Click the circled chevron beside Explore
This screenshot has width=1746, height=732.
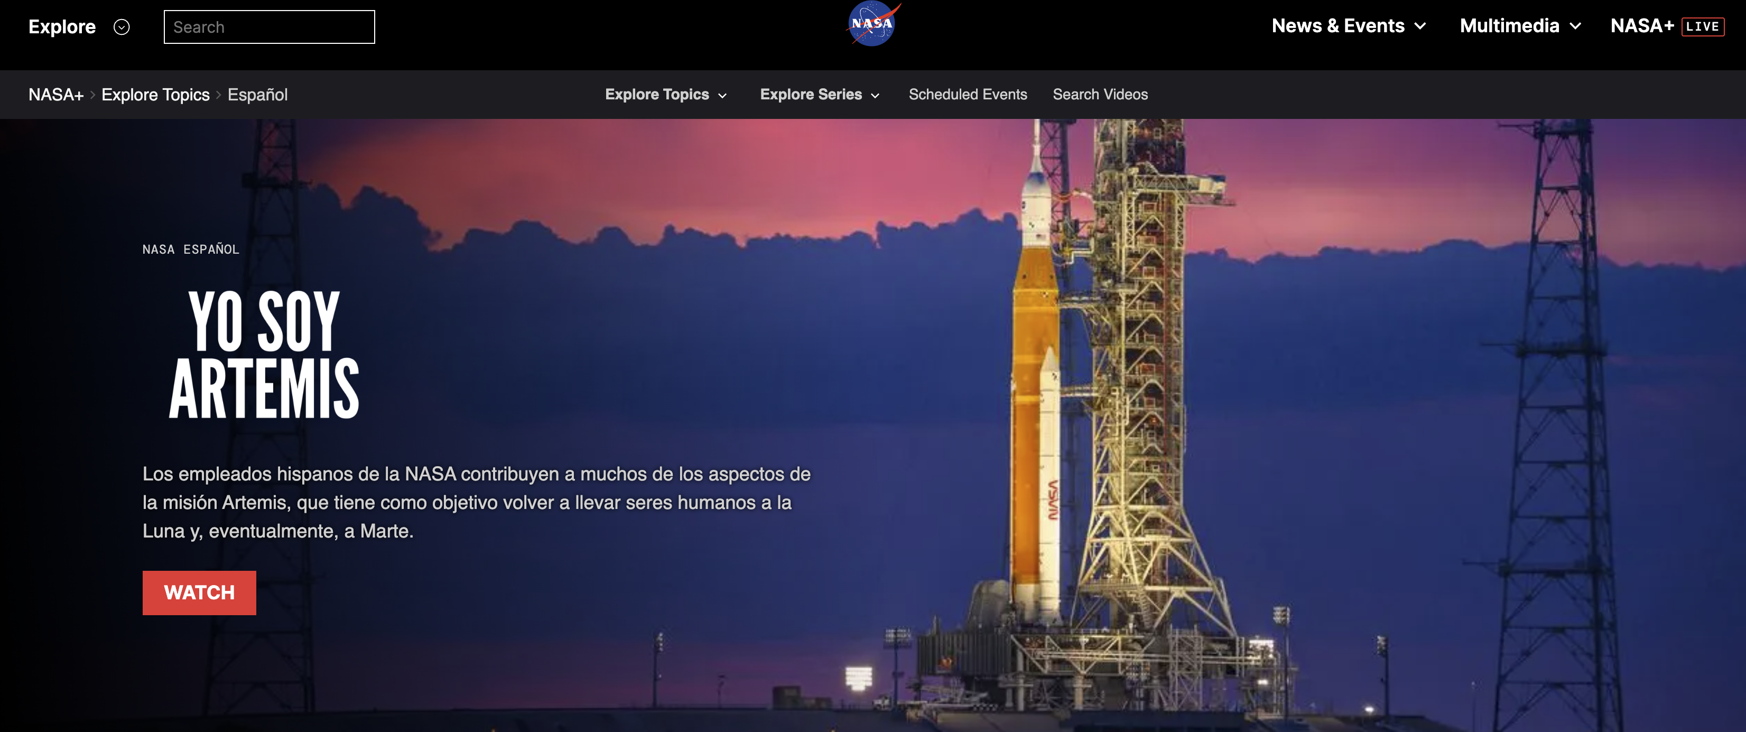tap(122, 27)
